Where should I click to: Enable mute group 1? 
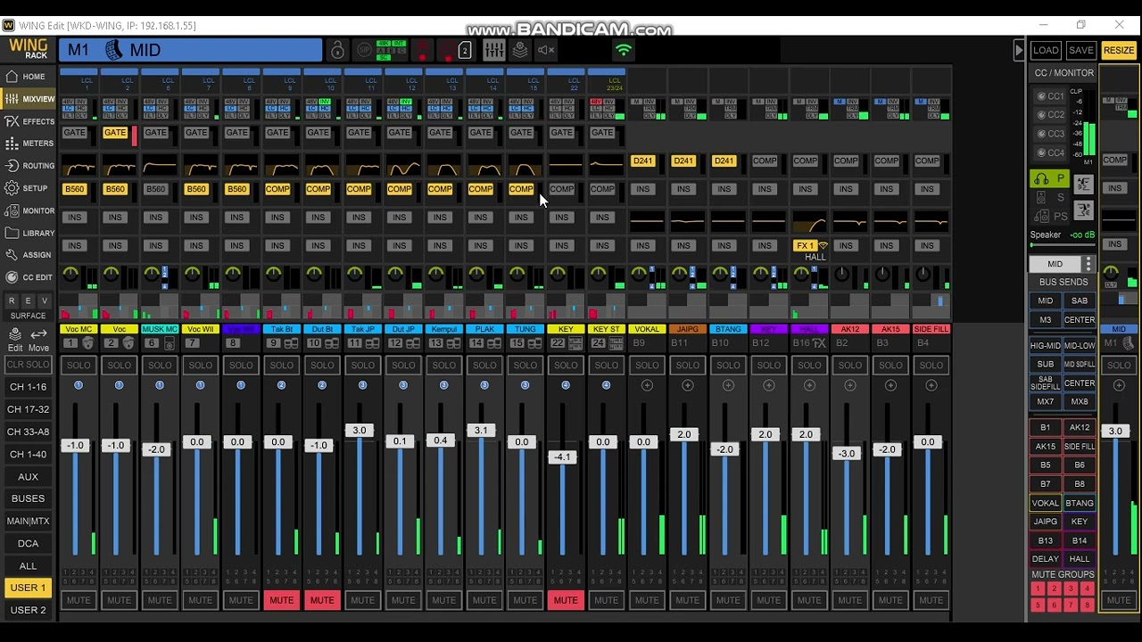click(1037, 588)
